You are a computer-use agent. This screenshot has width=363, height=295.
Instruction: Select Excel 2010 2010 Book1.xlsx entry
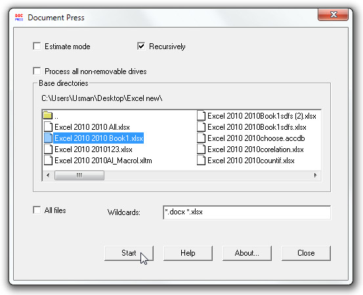pos(98,138)
